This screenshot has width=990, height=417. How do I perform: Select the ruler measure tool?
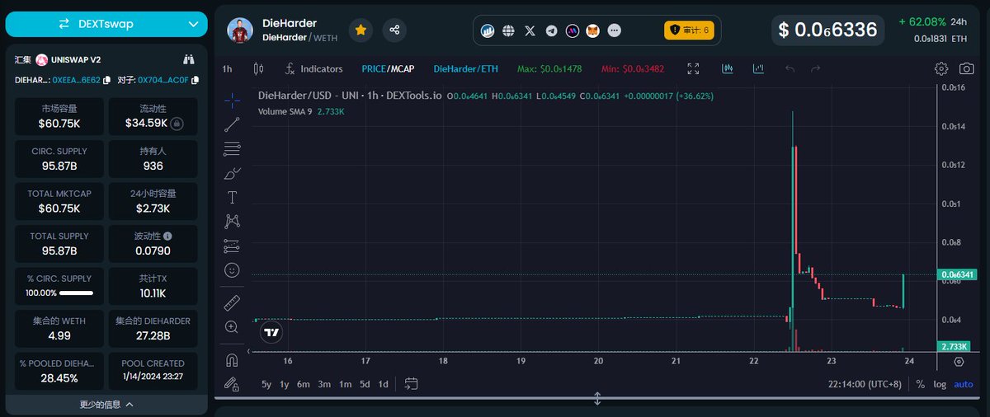click(x=233, y=302)
